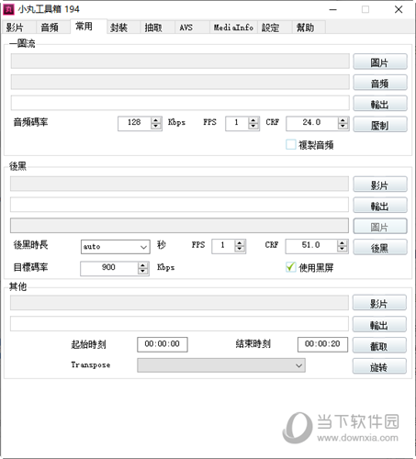Click the 影片 button in 其他 section
416x459 pixels.
pos(379,303)
